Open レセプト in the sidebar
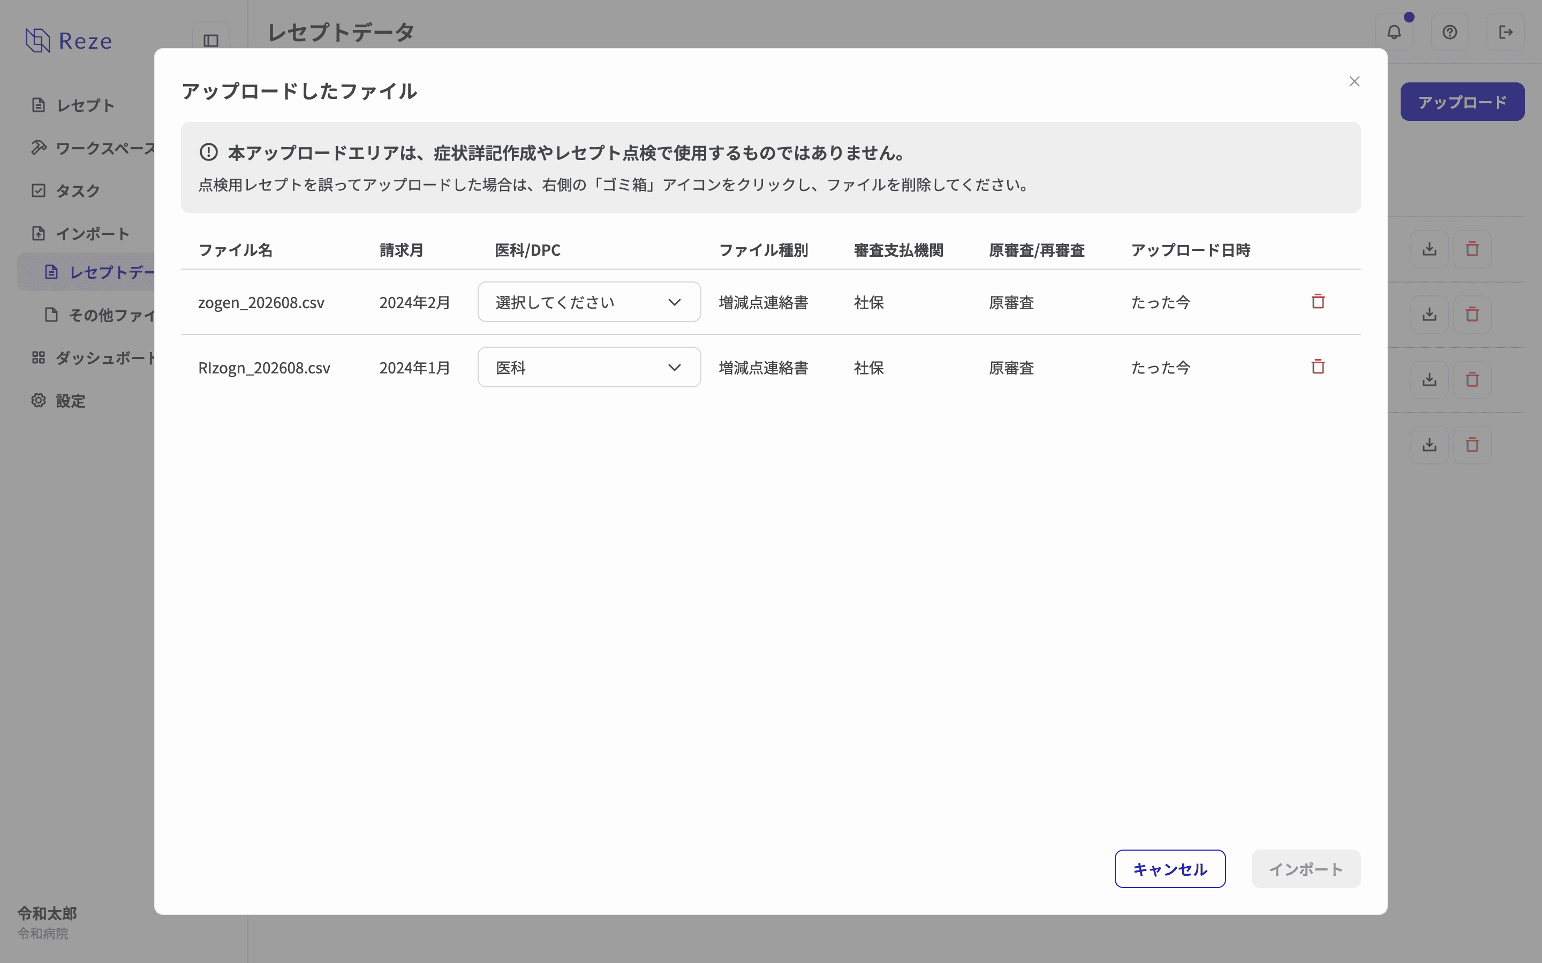The height and width of the screenshot is (963, 1542). [85, 105]
